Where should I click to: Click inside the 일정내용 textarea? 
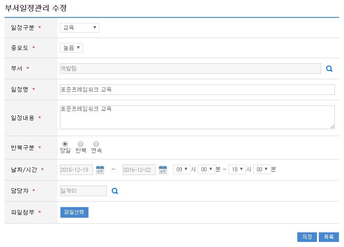pos(197,117)
